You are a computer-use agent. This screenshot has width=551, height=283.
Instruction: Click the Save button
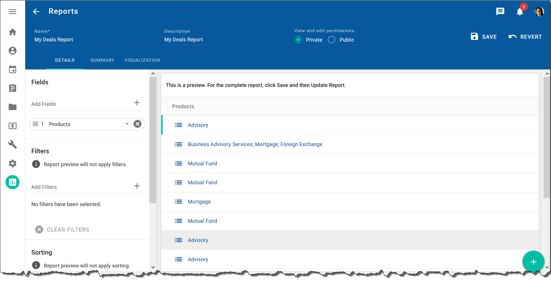484,37
